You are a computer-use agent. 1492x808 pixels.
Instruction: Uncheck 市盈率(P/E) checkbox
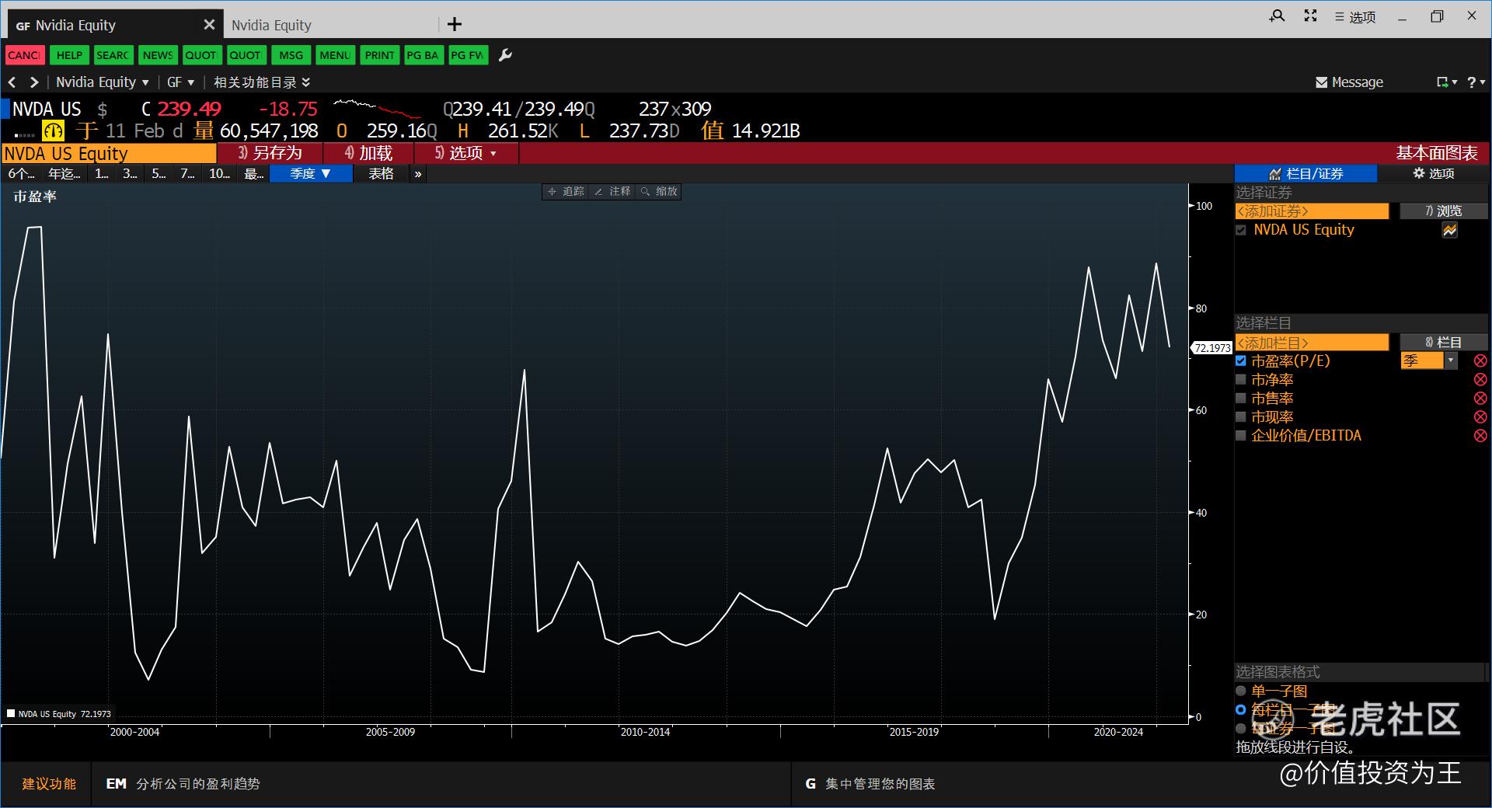click(x=1241, y=361)
